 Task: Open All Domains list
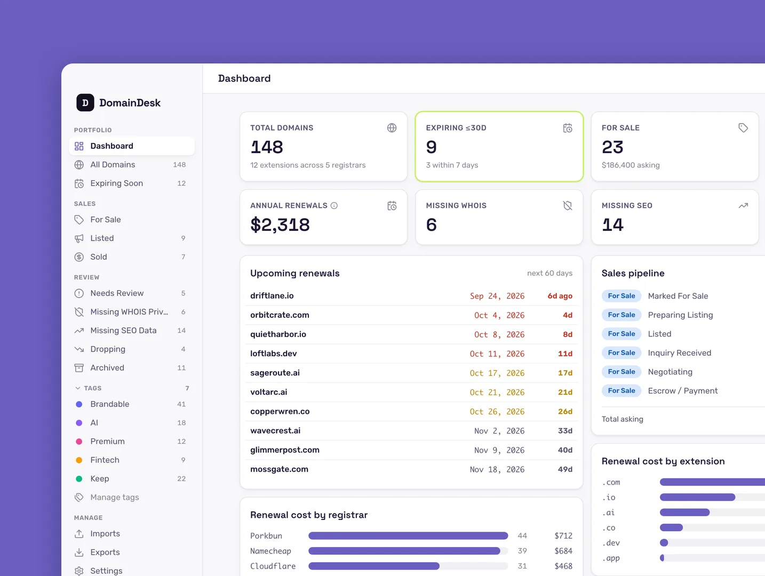coord(132,165)
